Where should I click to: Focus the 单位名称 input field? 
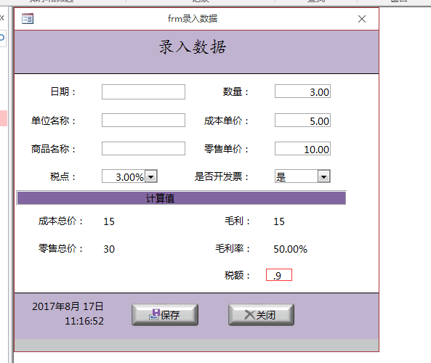(x=143, y=121)
